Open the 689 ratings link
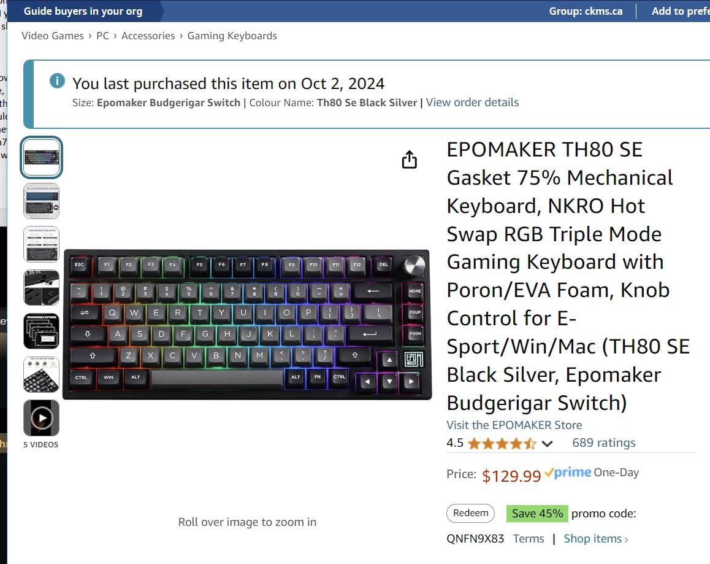The width and height of the screenshot is (710, 564). coord(603,442)
